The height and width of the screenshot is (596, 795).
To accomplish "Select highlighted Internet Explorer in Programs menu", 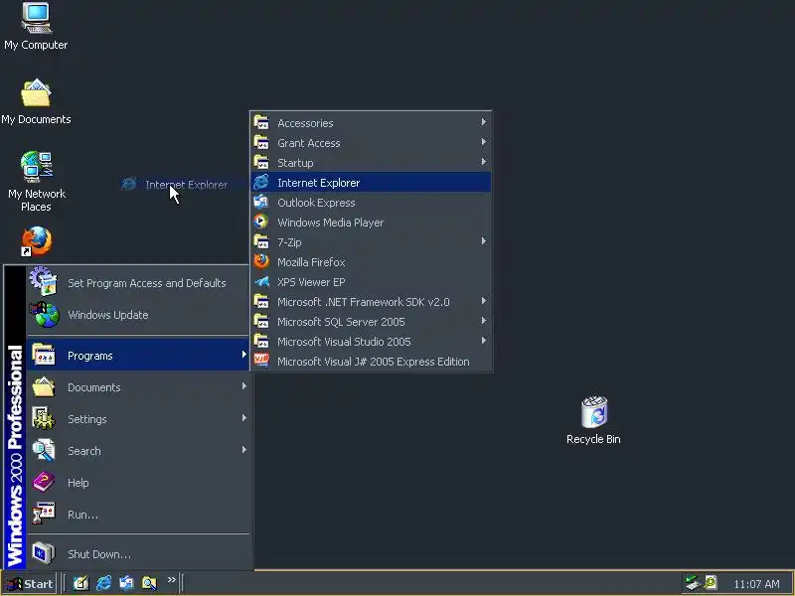I will click(371, 183).
